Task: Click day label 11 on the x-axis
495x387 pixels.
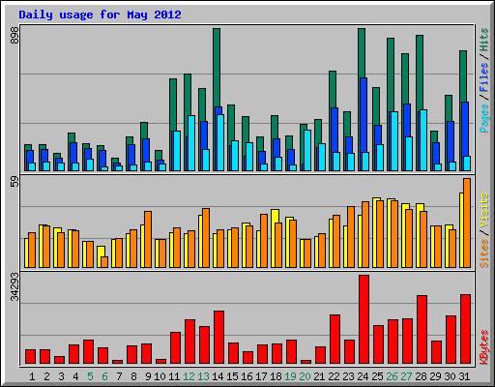Action: point(174,376)
